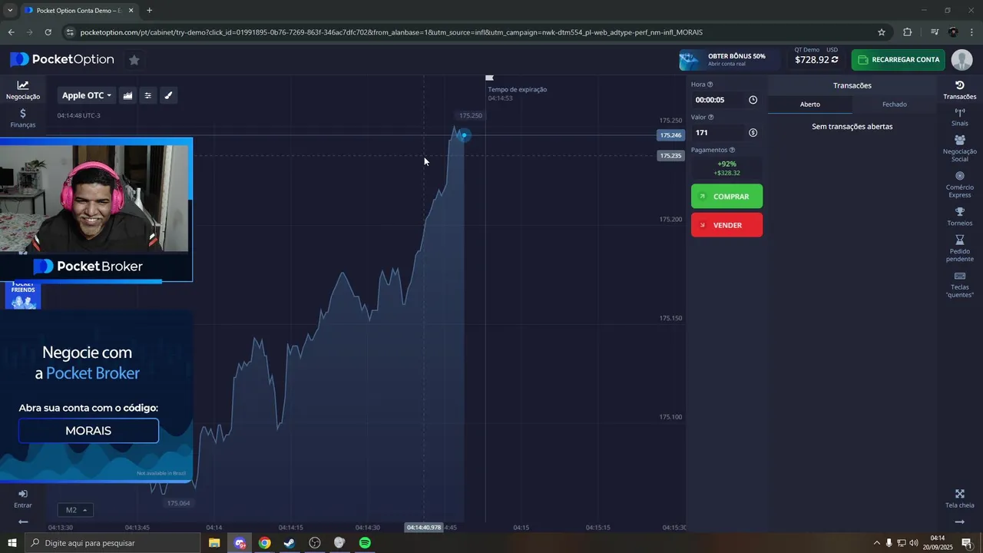The width and height of the screenshot is (983, 553).
Task: Click the clock icon beside expiry time
Action: click(753, 100)
